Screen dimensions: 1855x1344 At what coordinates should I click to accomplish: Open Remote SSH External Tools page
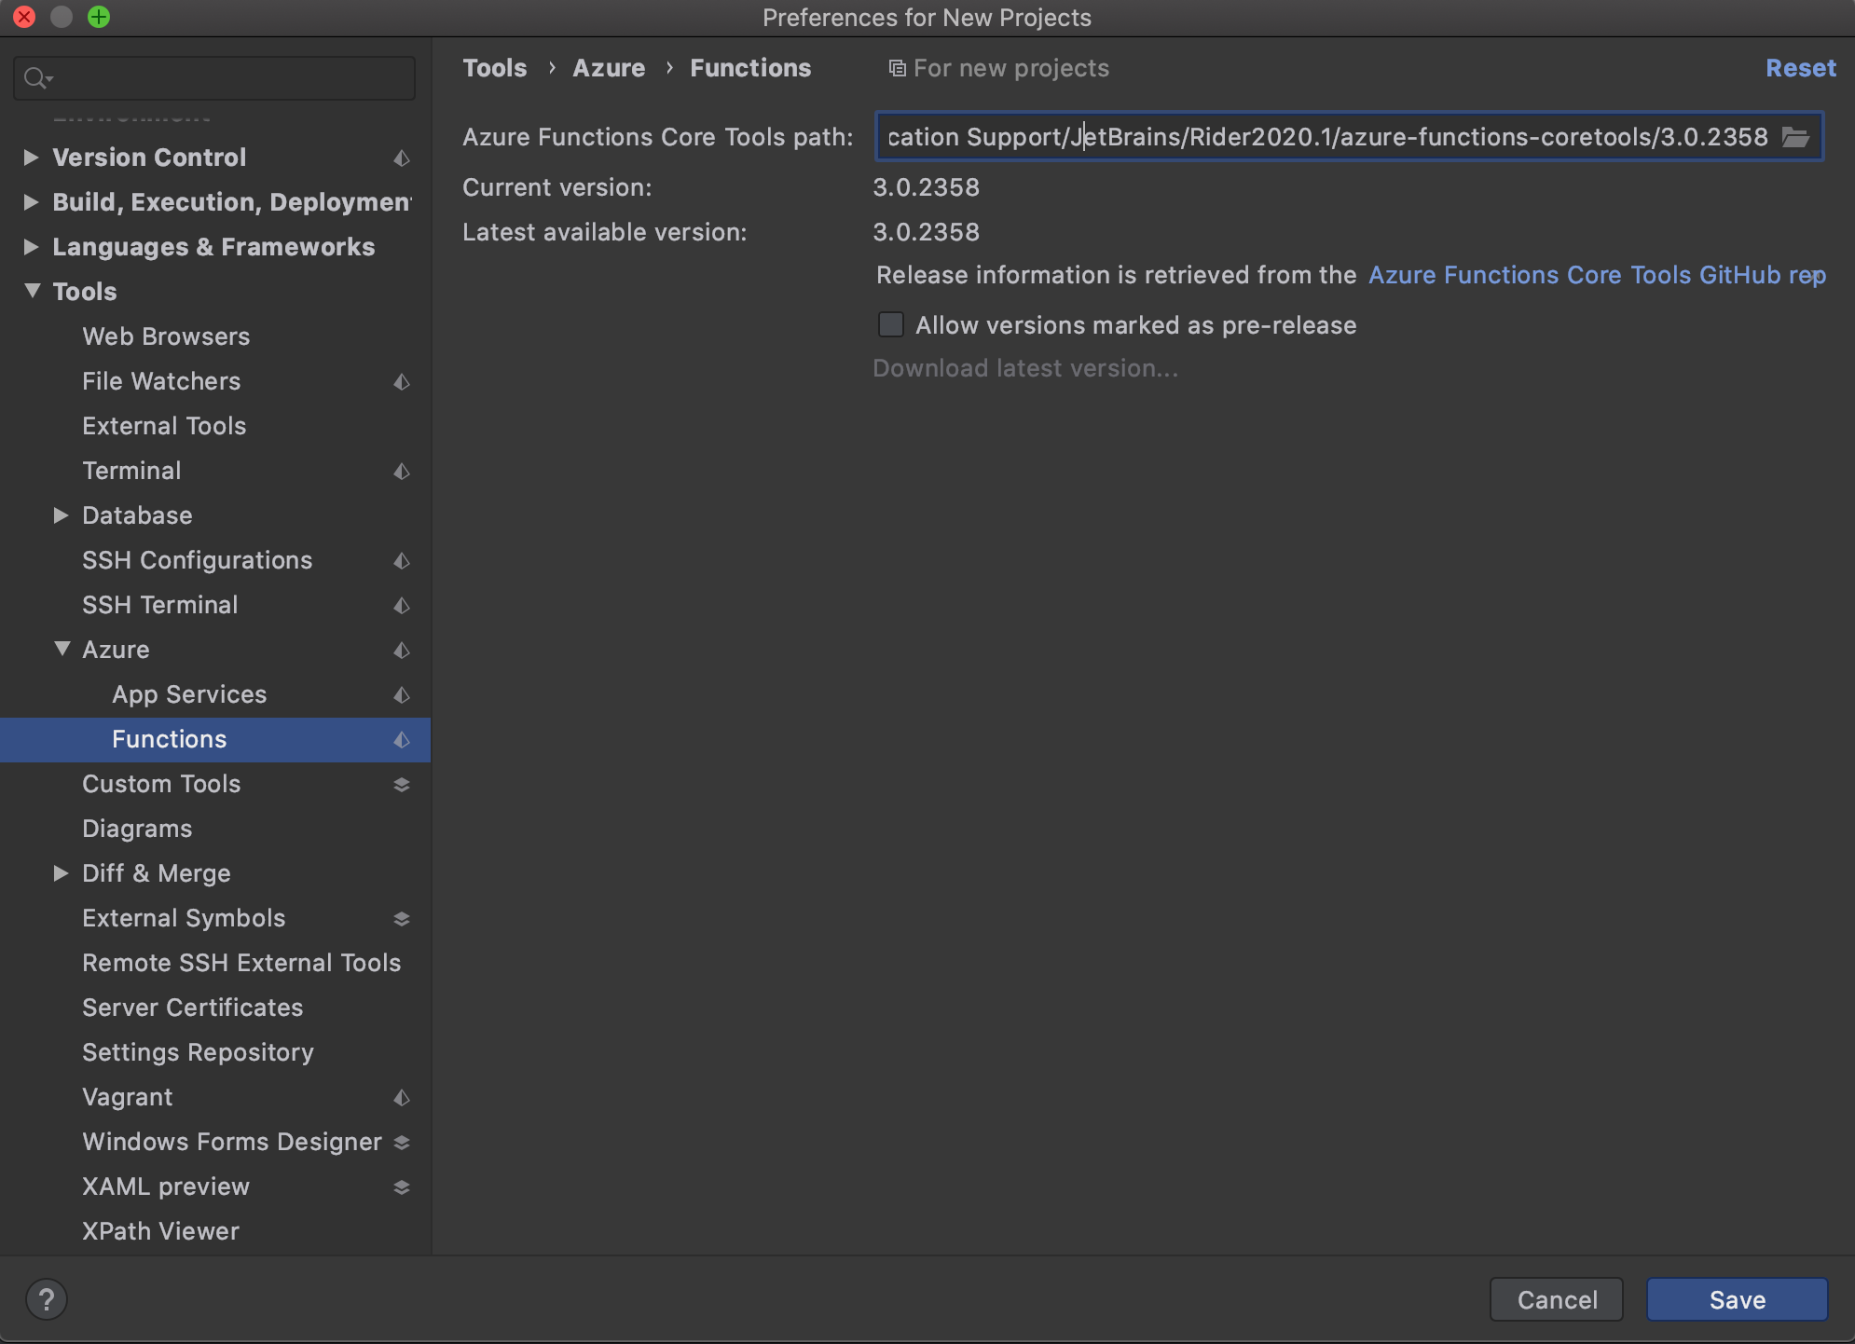(241, 963)
